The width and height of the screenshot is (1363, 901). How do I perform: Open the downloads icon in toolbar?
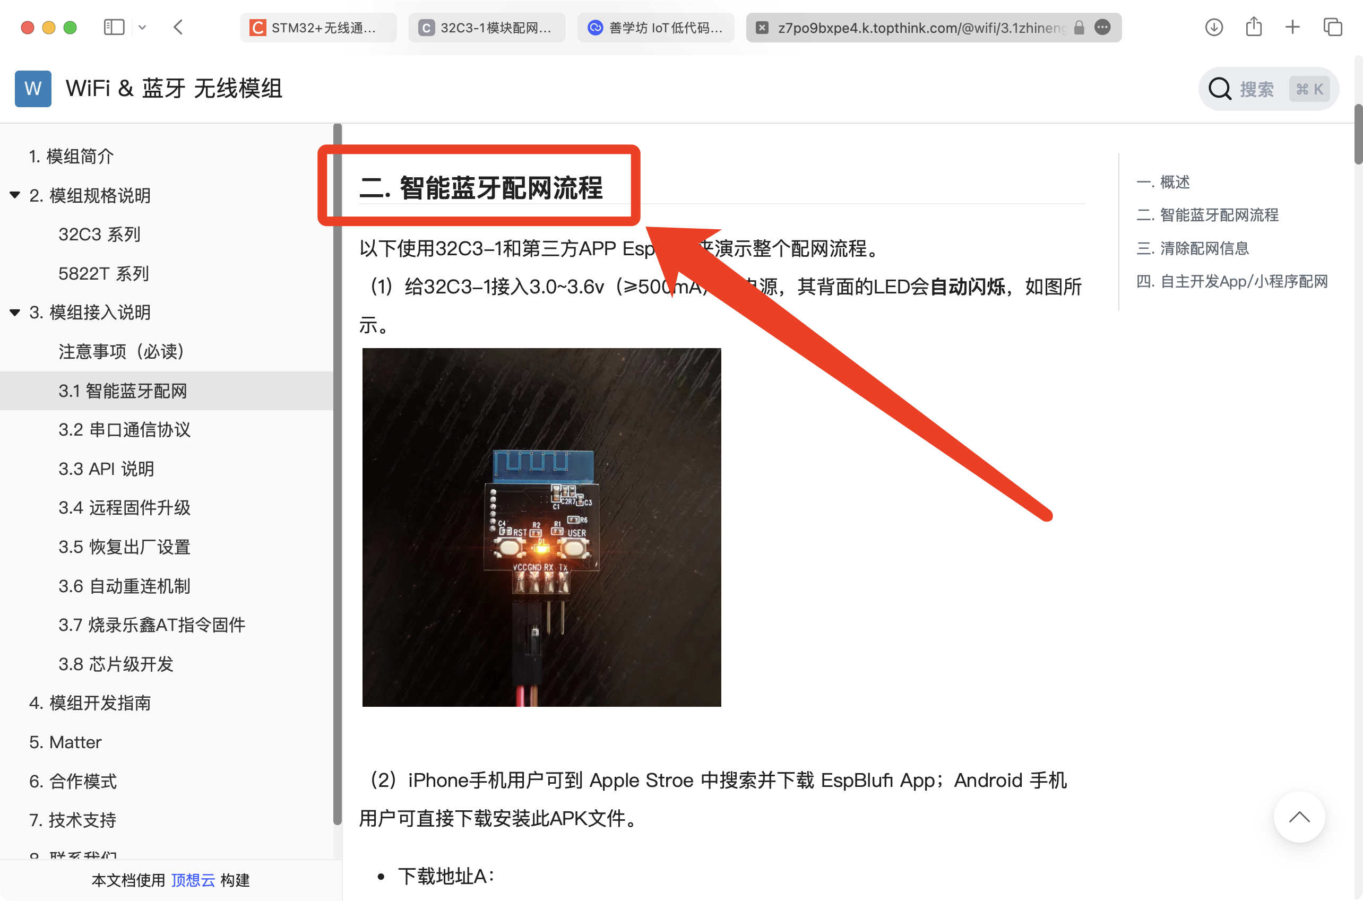(1214, 27)
